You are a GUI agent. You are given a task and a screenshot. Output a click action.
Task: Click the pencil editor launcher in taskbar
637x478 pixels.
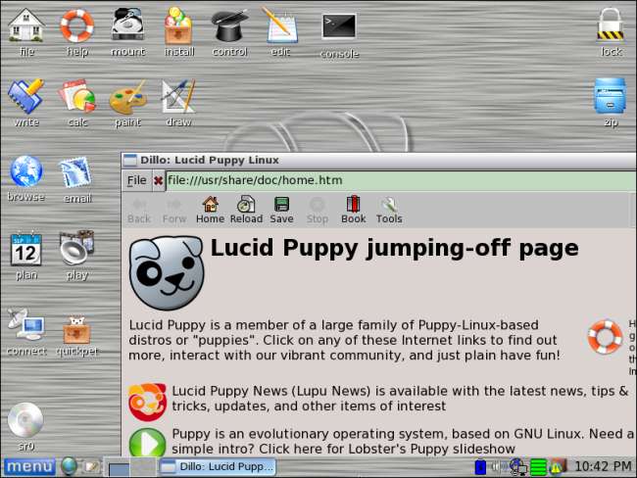[92, 466]
